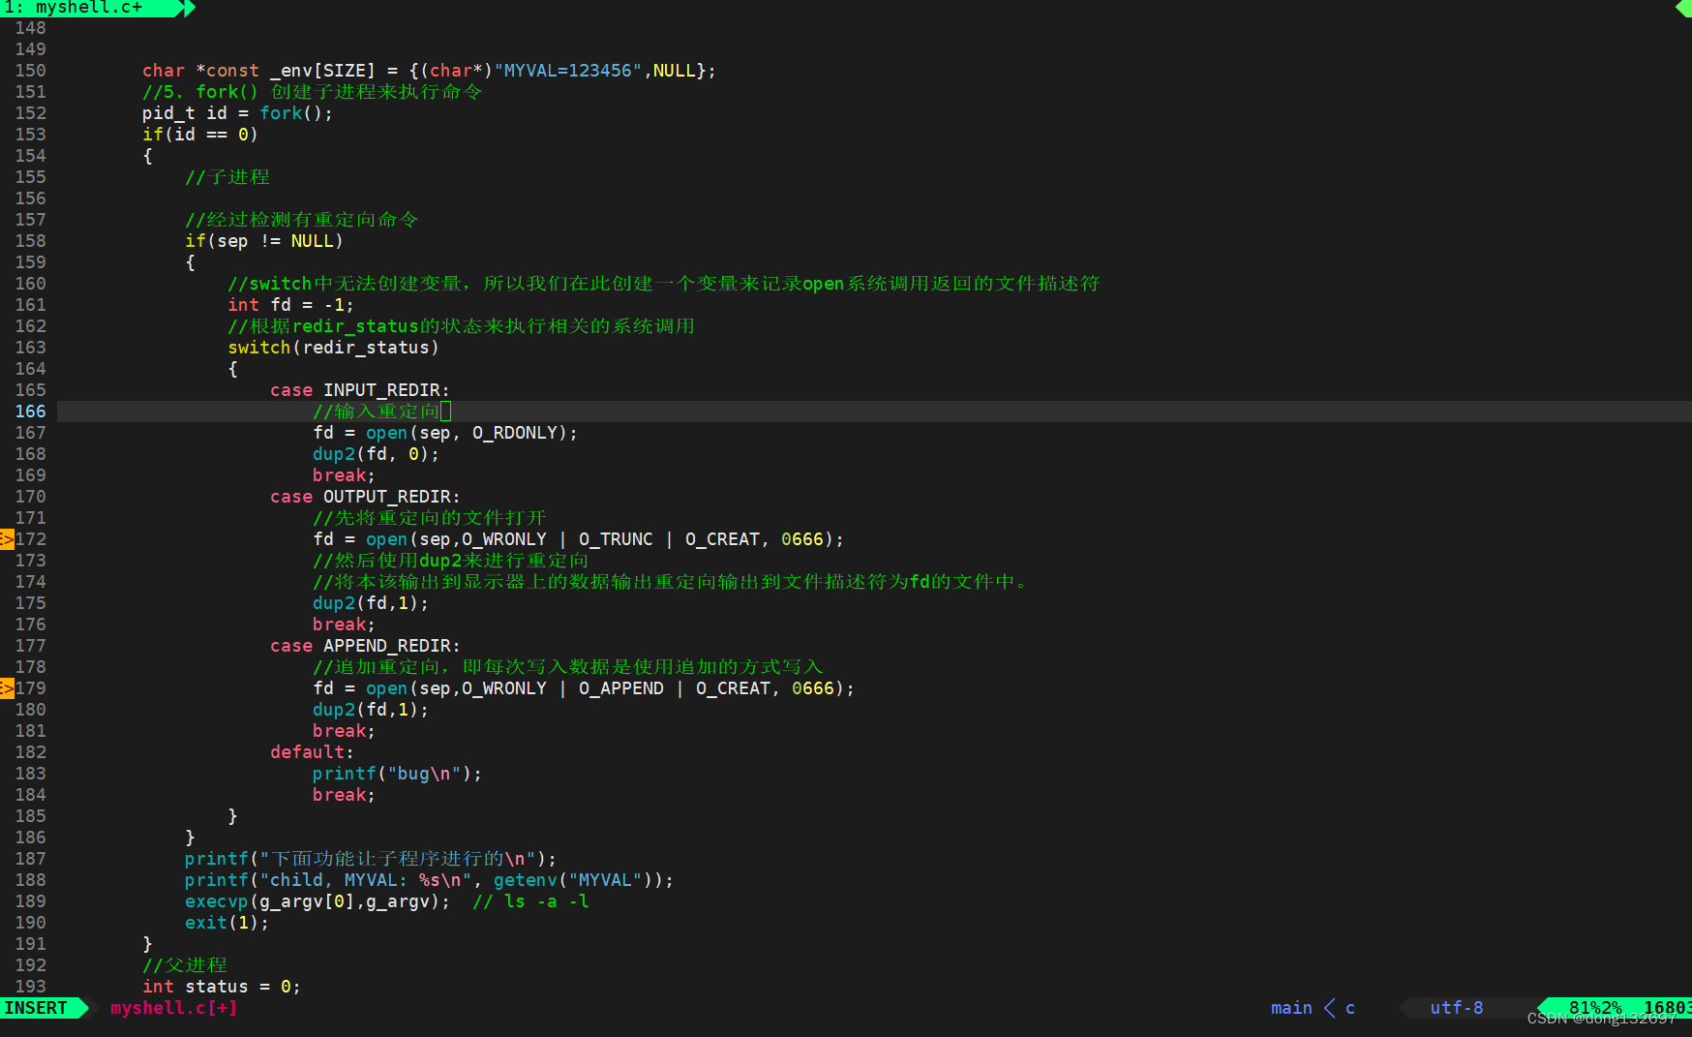The height and width of the screenshot is (1037, 1692).
Task: Click the warning marker on line 172
Action: pos(7,539)
